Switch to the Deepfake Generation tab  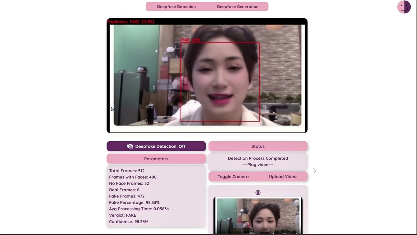pos(237,7)
